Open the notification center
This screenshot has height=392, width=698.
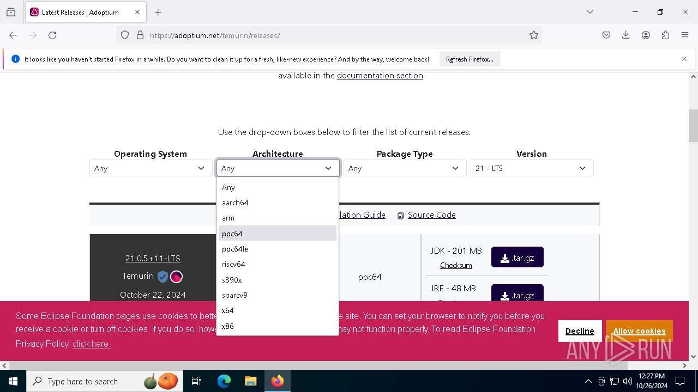680,381
